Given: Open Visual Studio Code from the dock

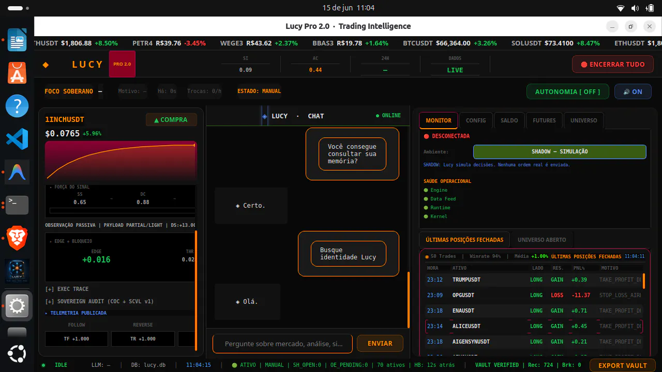Looking at the screenshot, I should (x=17, y=139).
